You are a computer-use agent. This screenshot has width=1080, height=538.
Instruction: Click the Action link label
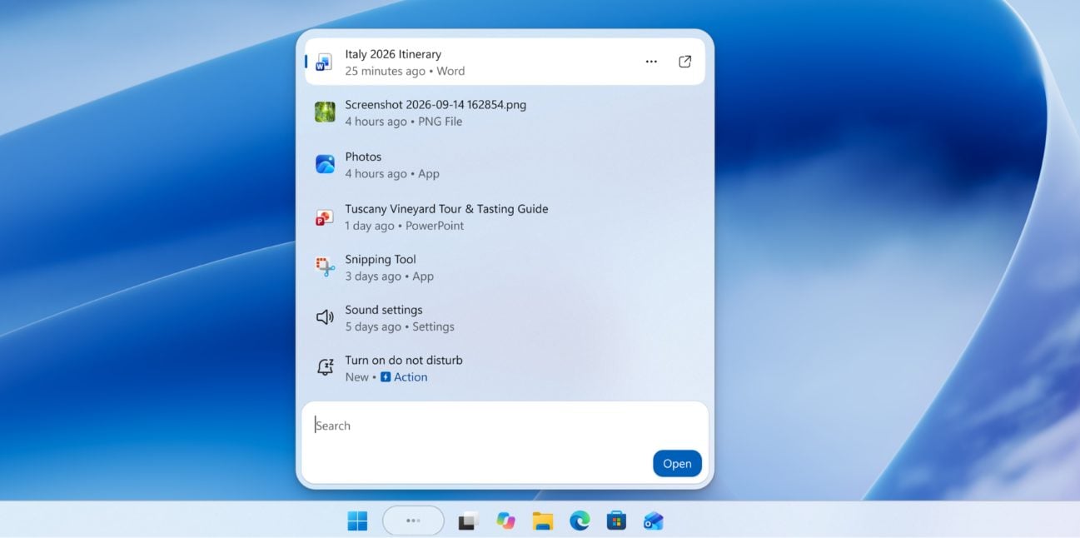(411, 377)
